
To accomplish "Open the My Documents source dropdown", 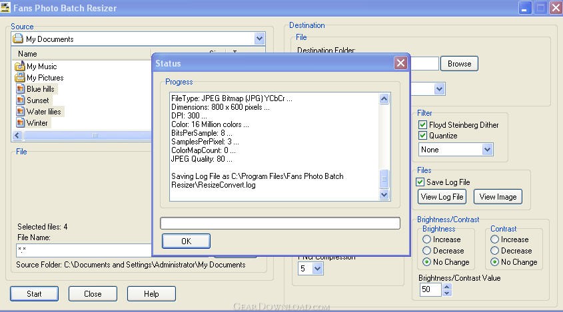I will point(259,39).
